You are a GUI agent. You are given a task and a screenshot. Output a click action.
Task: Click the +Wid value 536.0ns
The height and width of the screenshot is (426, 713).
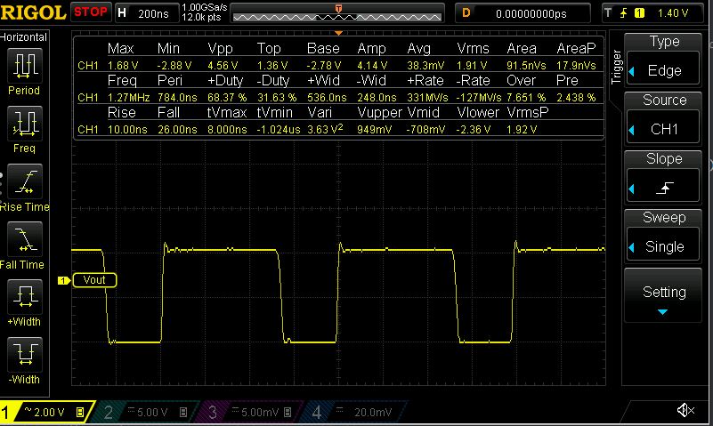pyautogui.click(x=327, y=98)
